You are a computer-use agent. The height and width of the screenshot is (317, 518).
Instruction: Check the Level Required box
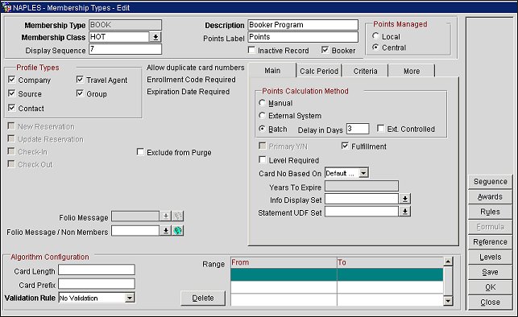coord(263,160)
